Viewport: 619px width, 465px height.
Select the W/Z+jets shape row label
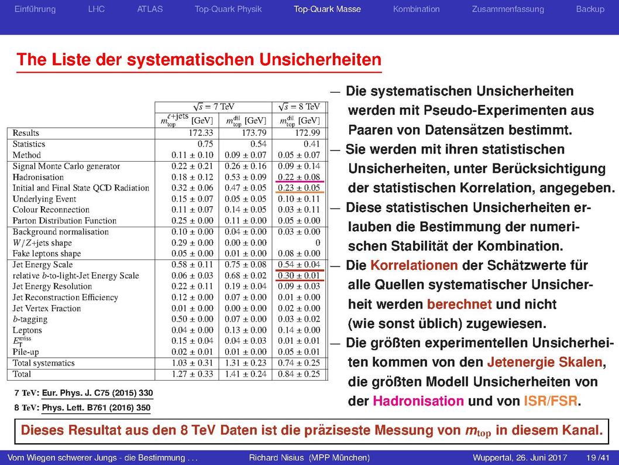[x=42, y=243]
